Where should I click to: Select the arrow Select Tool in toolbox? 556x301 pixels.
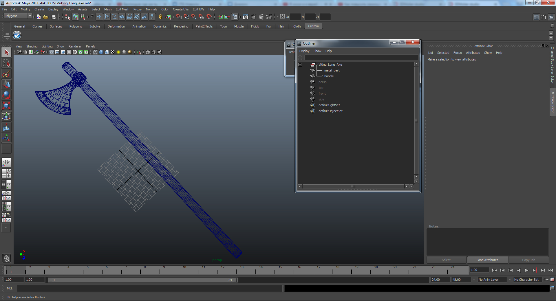click(x=6, y=52)
